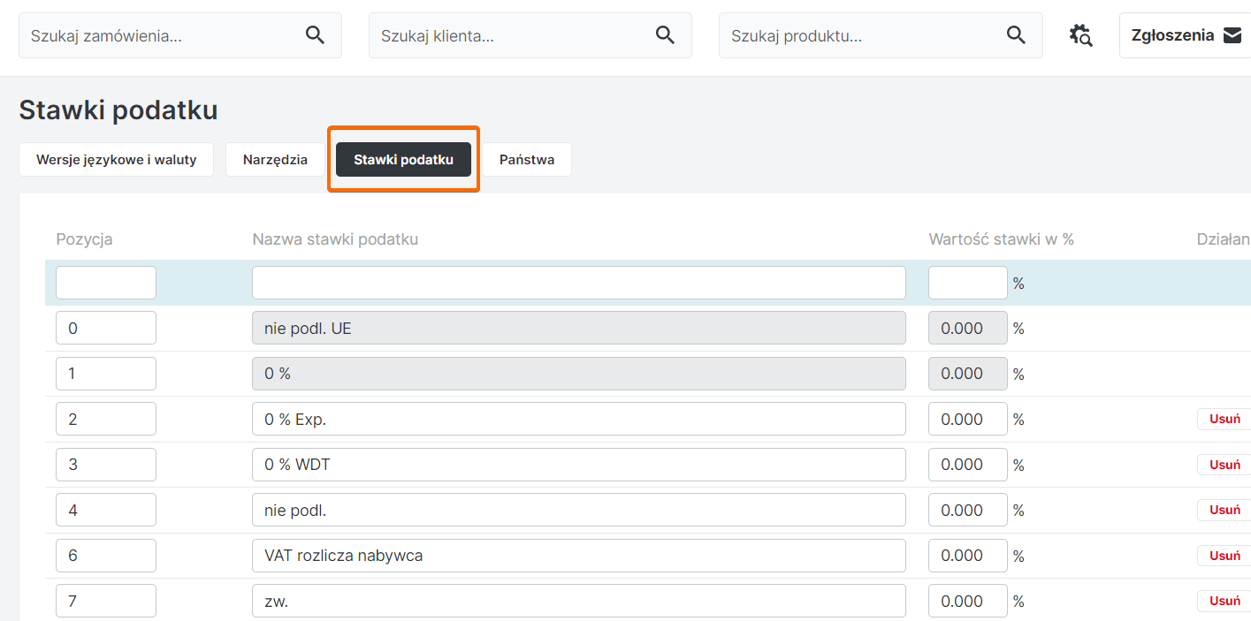Switch to the Narzędzia tab
Screen dimensions: 1251x621
[275, 160]
